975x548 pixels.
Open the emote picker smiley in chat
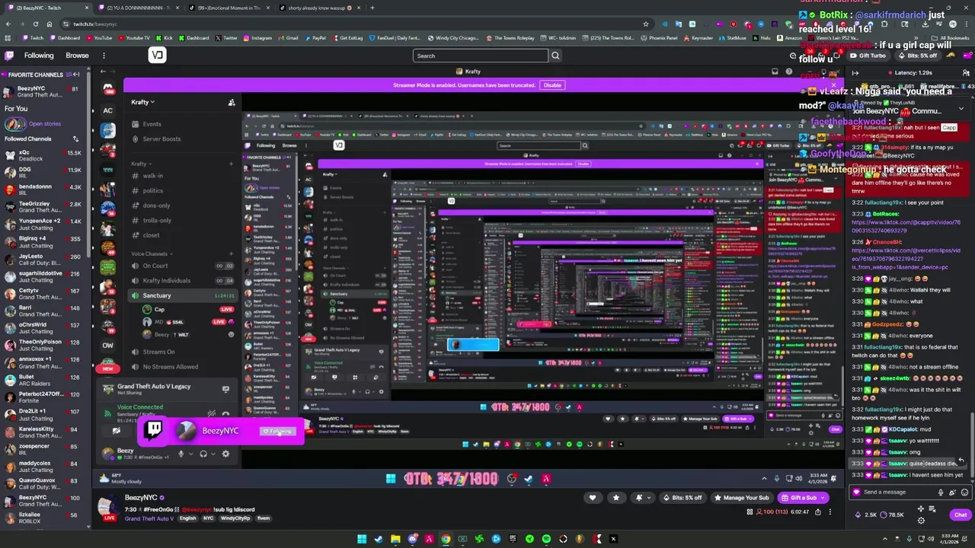point(964,492)
